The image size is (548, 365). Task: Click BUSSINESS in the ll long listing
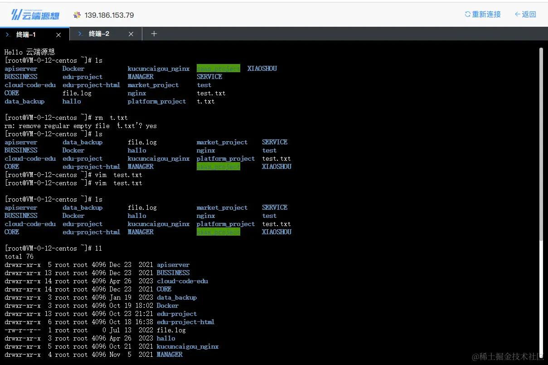pos(173,273)
